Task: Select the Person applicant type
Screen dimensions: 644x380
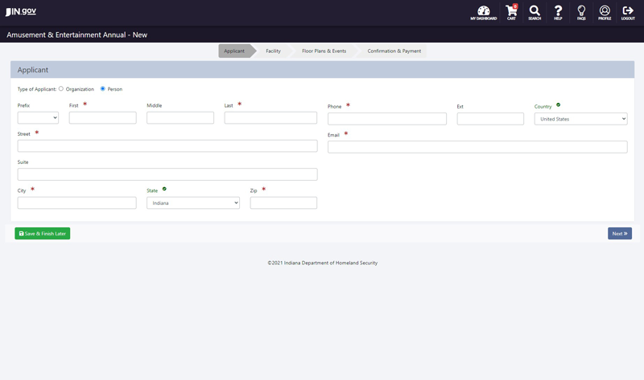Action: point(103,89)
